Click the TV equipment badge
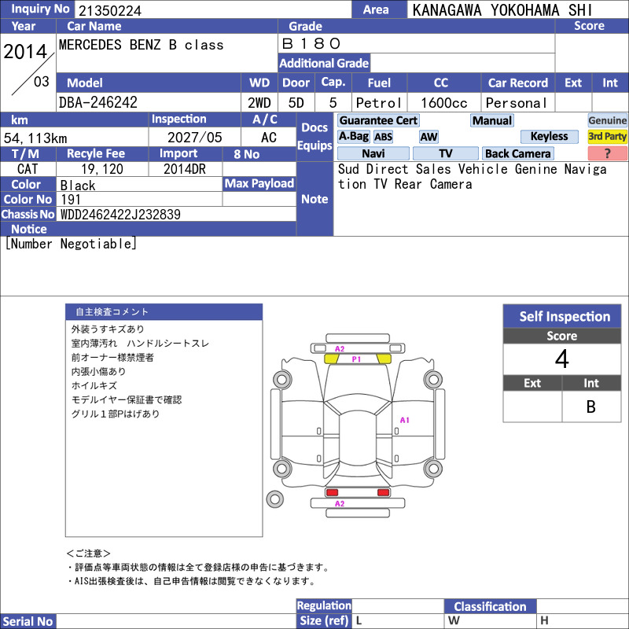The width and height of the screenshot is (629, 629). click(x=445, y=153)
